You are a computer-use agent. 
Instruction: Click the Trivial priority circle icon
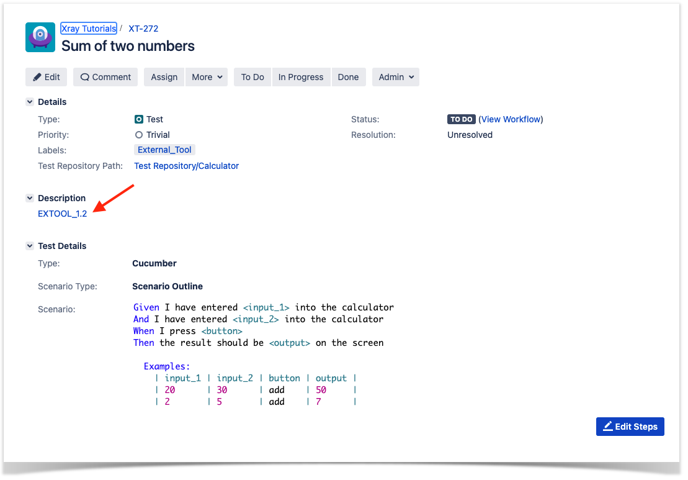138,135
